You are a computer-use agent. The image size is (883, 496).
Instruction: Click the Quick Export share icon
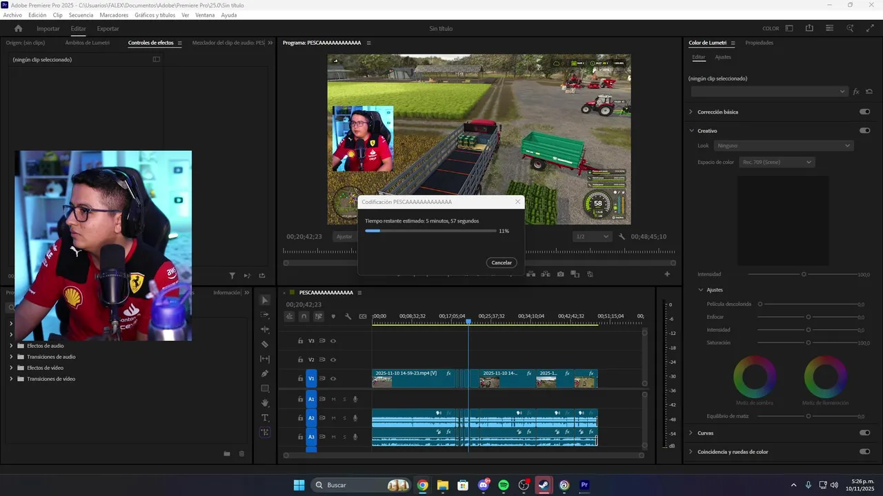coord(809,28)
